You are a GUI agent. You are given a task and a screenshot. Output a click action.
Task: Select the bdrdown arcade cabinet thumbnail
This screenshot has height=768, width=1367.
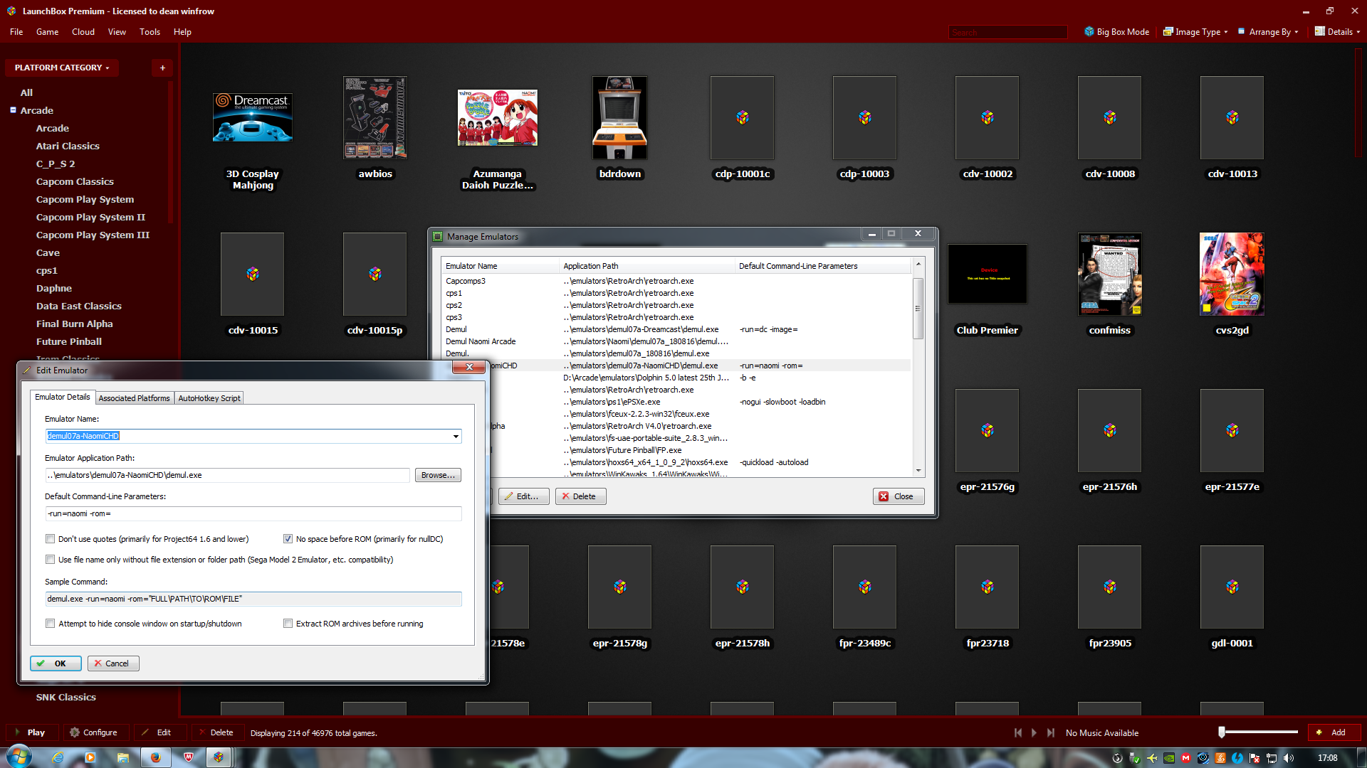[620, 117]
